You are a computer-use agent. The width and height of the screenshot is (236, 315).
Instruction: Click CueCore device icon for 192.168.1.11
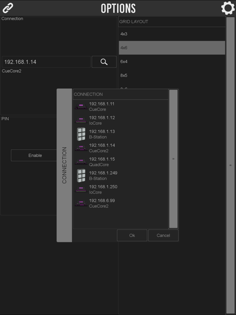click(x=81, y=107)
